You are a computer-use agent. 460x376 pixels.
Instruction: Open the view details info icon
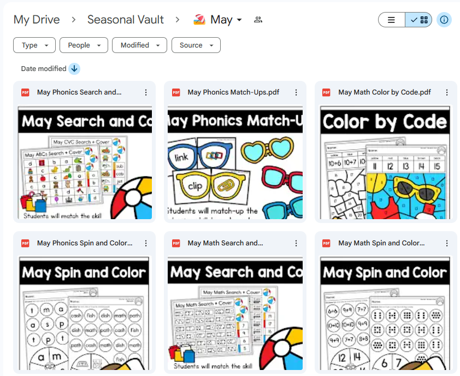(x=444, y=20)
